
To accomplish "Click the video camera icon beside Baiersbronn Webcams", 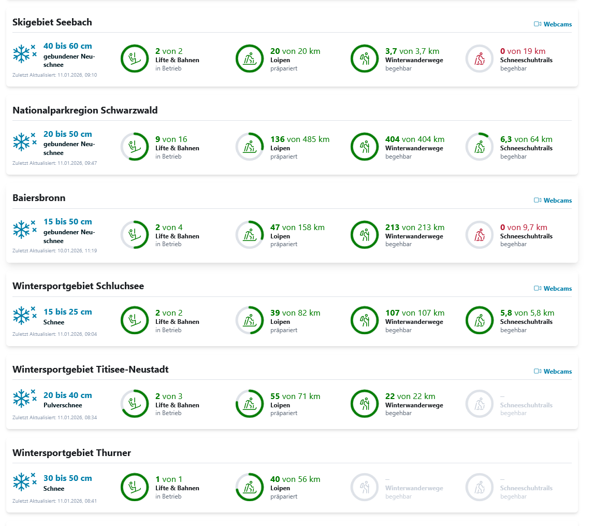I will click(538, 201).
